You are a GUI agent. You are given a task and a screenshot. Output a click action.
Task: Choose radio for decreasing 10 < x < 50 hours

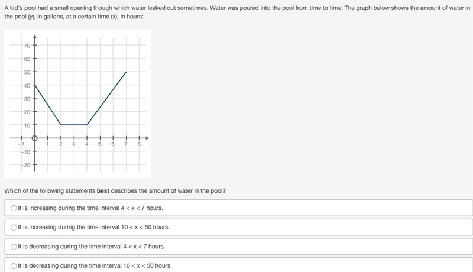point(14,266)
